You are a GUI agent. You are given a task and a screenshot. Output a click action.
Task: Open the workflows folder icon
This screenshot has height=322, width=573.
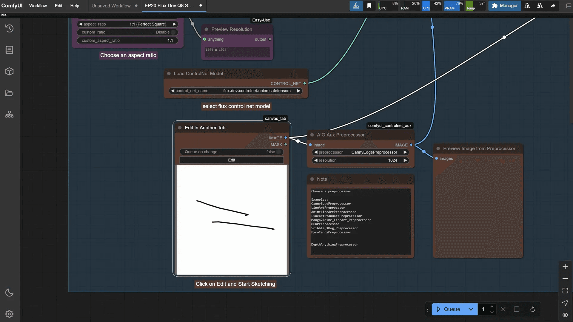(10, 93)
